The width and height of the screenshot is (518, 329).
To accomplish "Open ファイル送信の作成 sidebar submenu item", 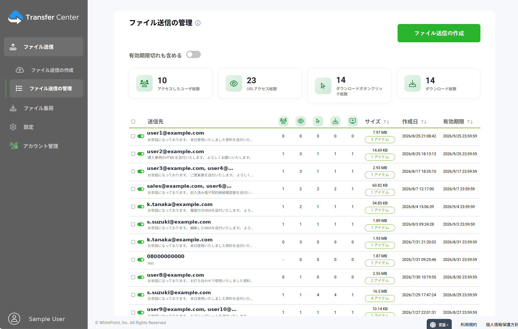I will tap(46, 70).
